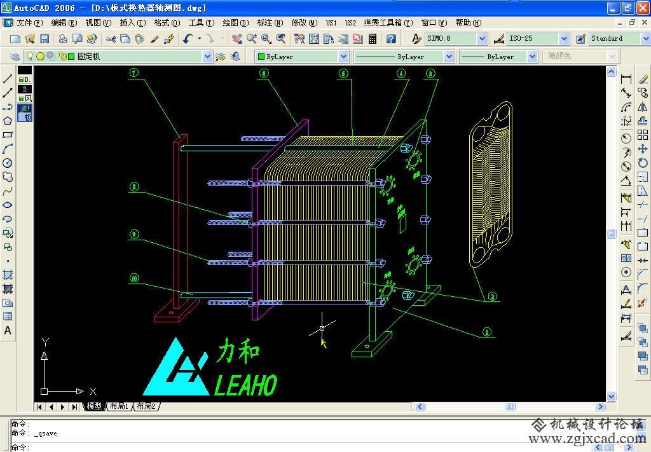Toggle layer on/off lightbulb for 固定板
This screenshot has height=452, width=651.
point(30,56)
